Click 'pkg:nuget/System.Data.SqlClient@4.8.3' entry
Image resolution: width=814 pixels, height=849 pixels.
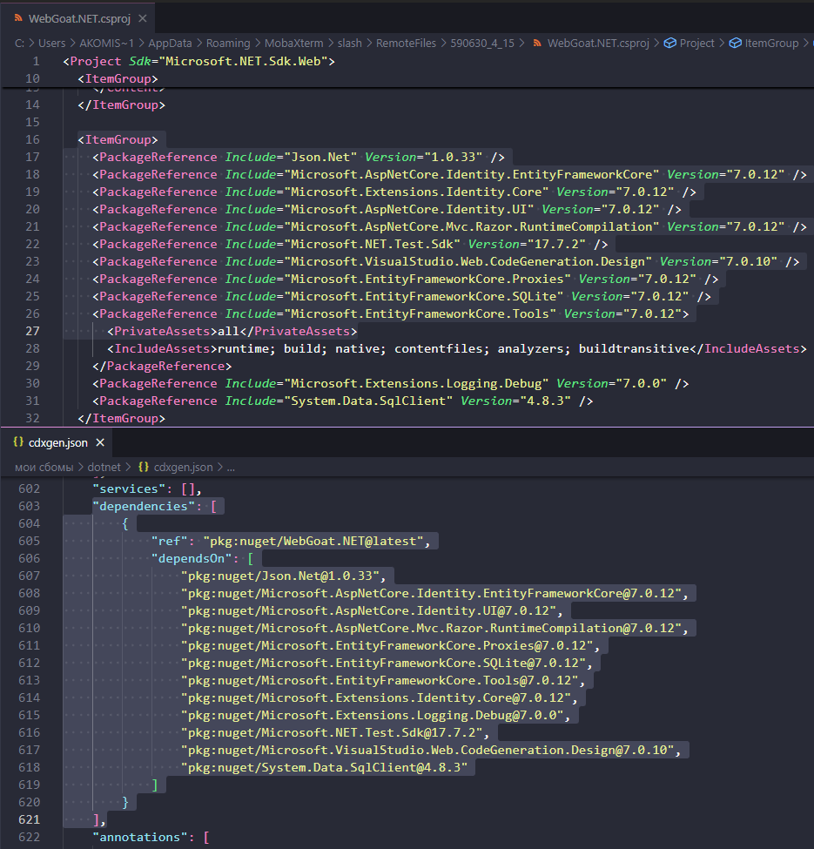[324, 768]
